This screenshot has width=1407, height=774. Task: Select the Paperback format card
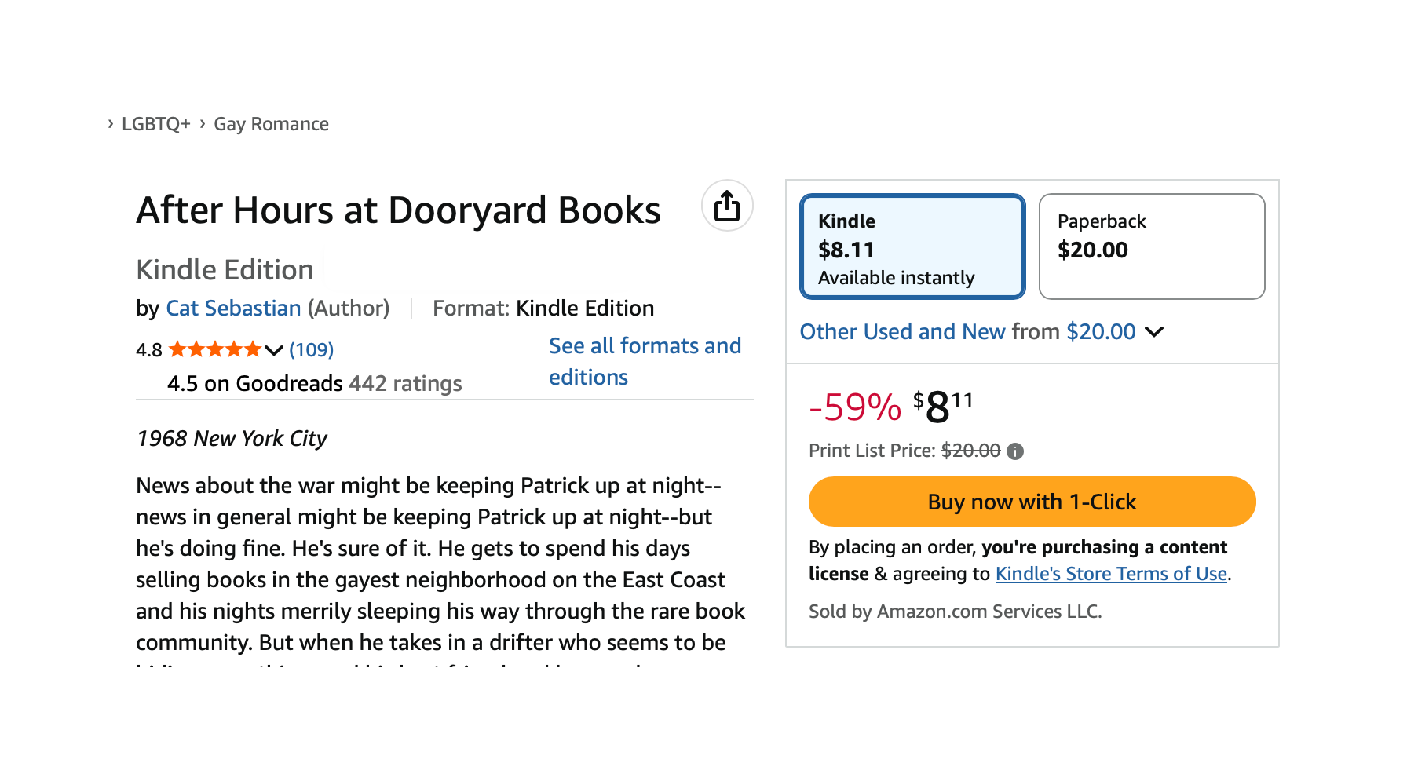[1151, 246]
